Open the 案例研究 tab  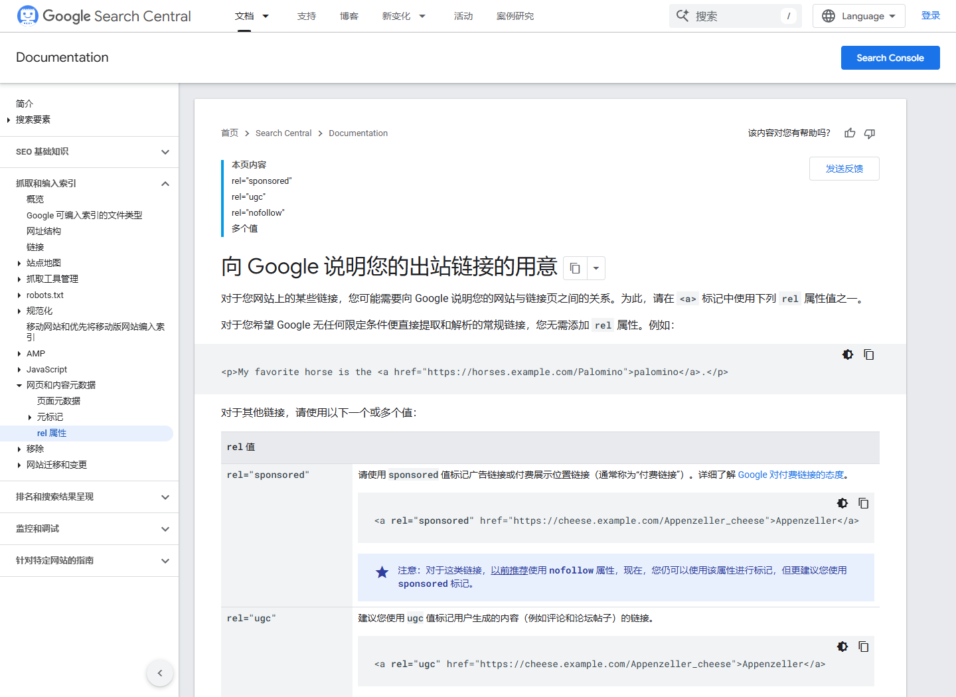click(x=515, y=16)
